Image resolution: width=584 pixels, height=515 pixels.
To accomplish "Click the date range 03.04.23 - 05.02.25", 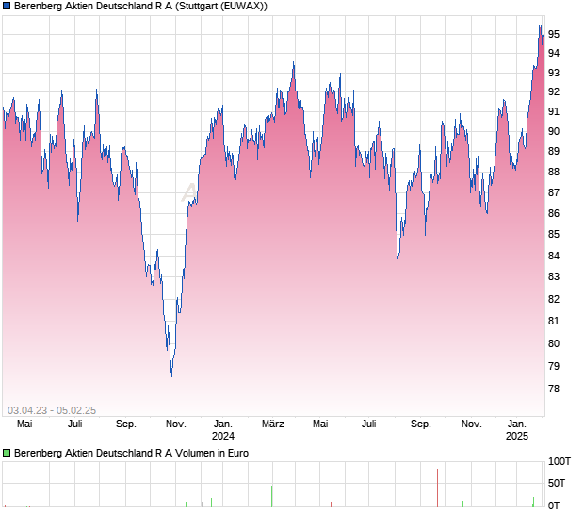I will (52, 410).
